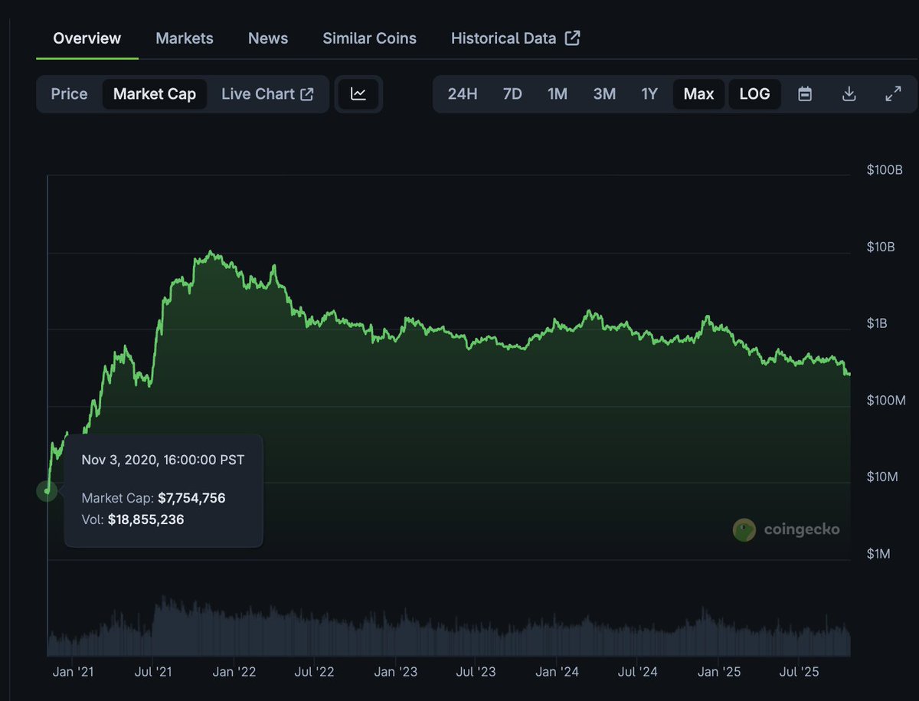
Task: Switch chart view to Market Cap
Action: tap(154, 93)
